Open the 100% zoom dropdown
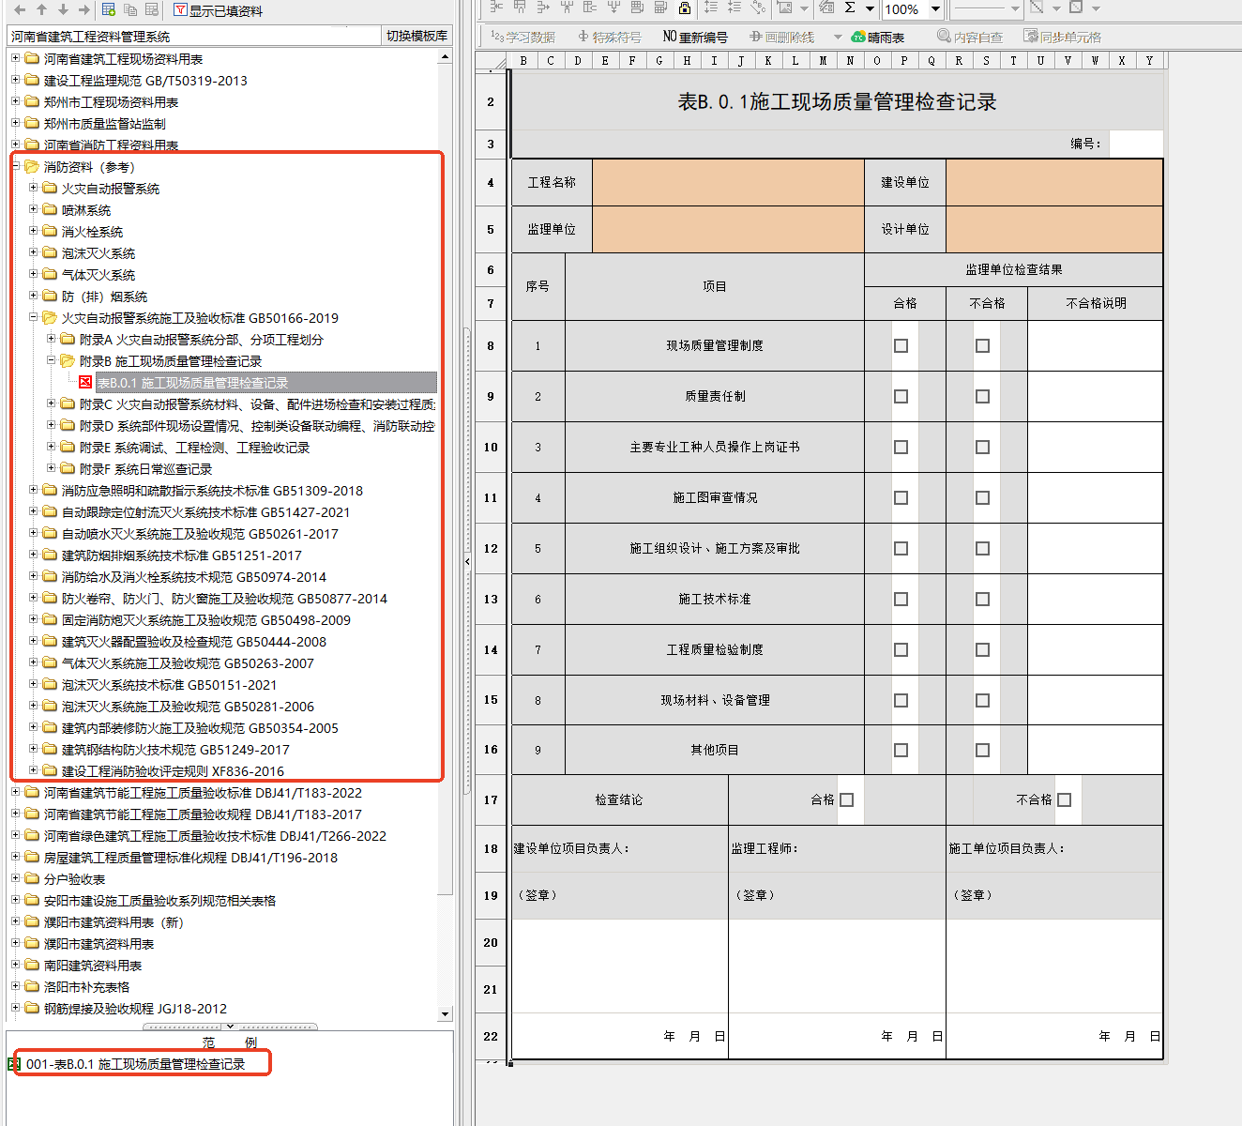Image resolution: width=1242 pixels, height=1126 pixels. tap(935, 9)
